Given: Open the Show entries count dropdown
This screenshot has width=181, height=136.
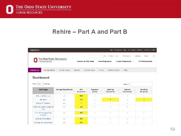Looking at the screenshot, I should 41,84.
